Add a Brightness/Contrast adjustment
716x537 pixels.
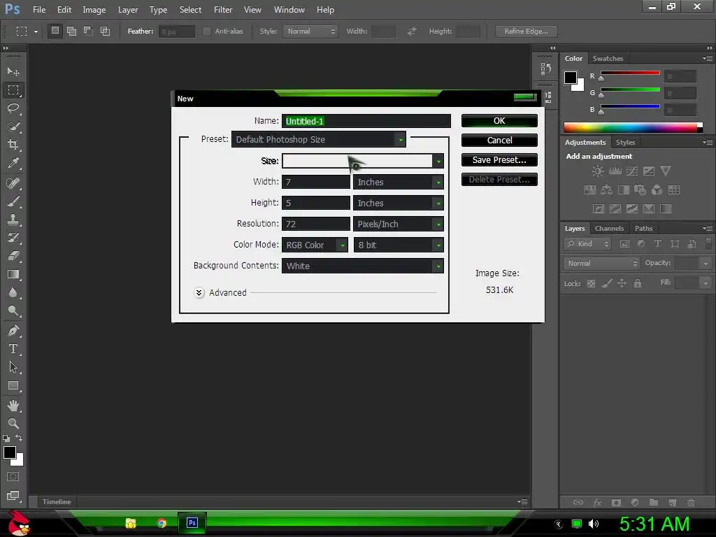pos(598,171)
